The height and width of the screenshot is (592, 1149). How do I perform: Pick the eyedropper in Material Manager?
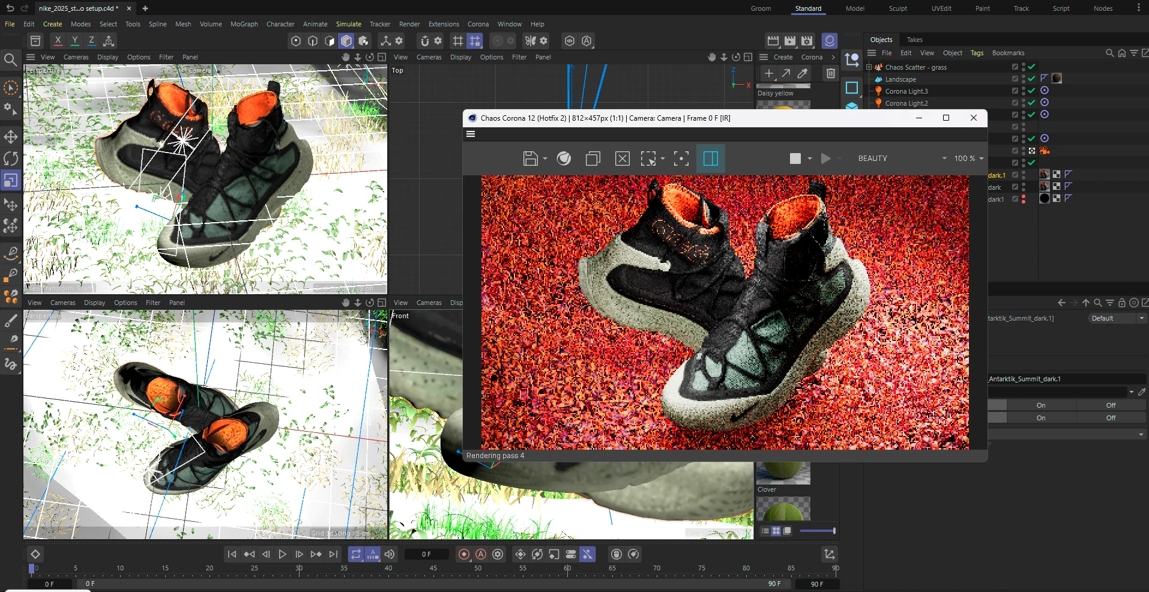[803, 74]
